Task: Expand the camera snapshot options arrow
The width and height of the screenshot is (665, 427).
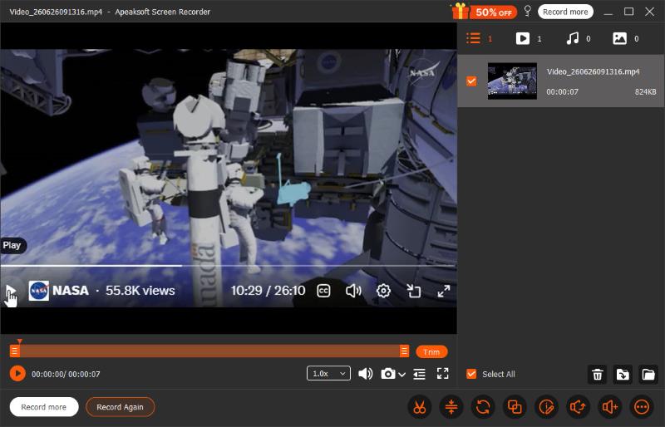Action: pyautogui.click(x=401, y=375)
